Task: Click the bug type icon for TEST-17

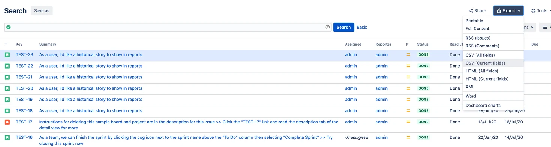Action: pos(7,122)
